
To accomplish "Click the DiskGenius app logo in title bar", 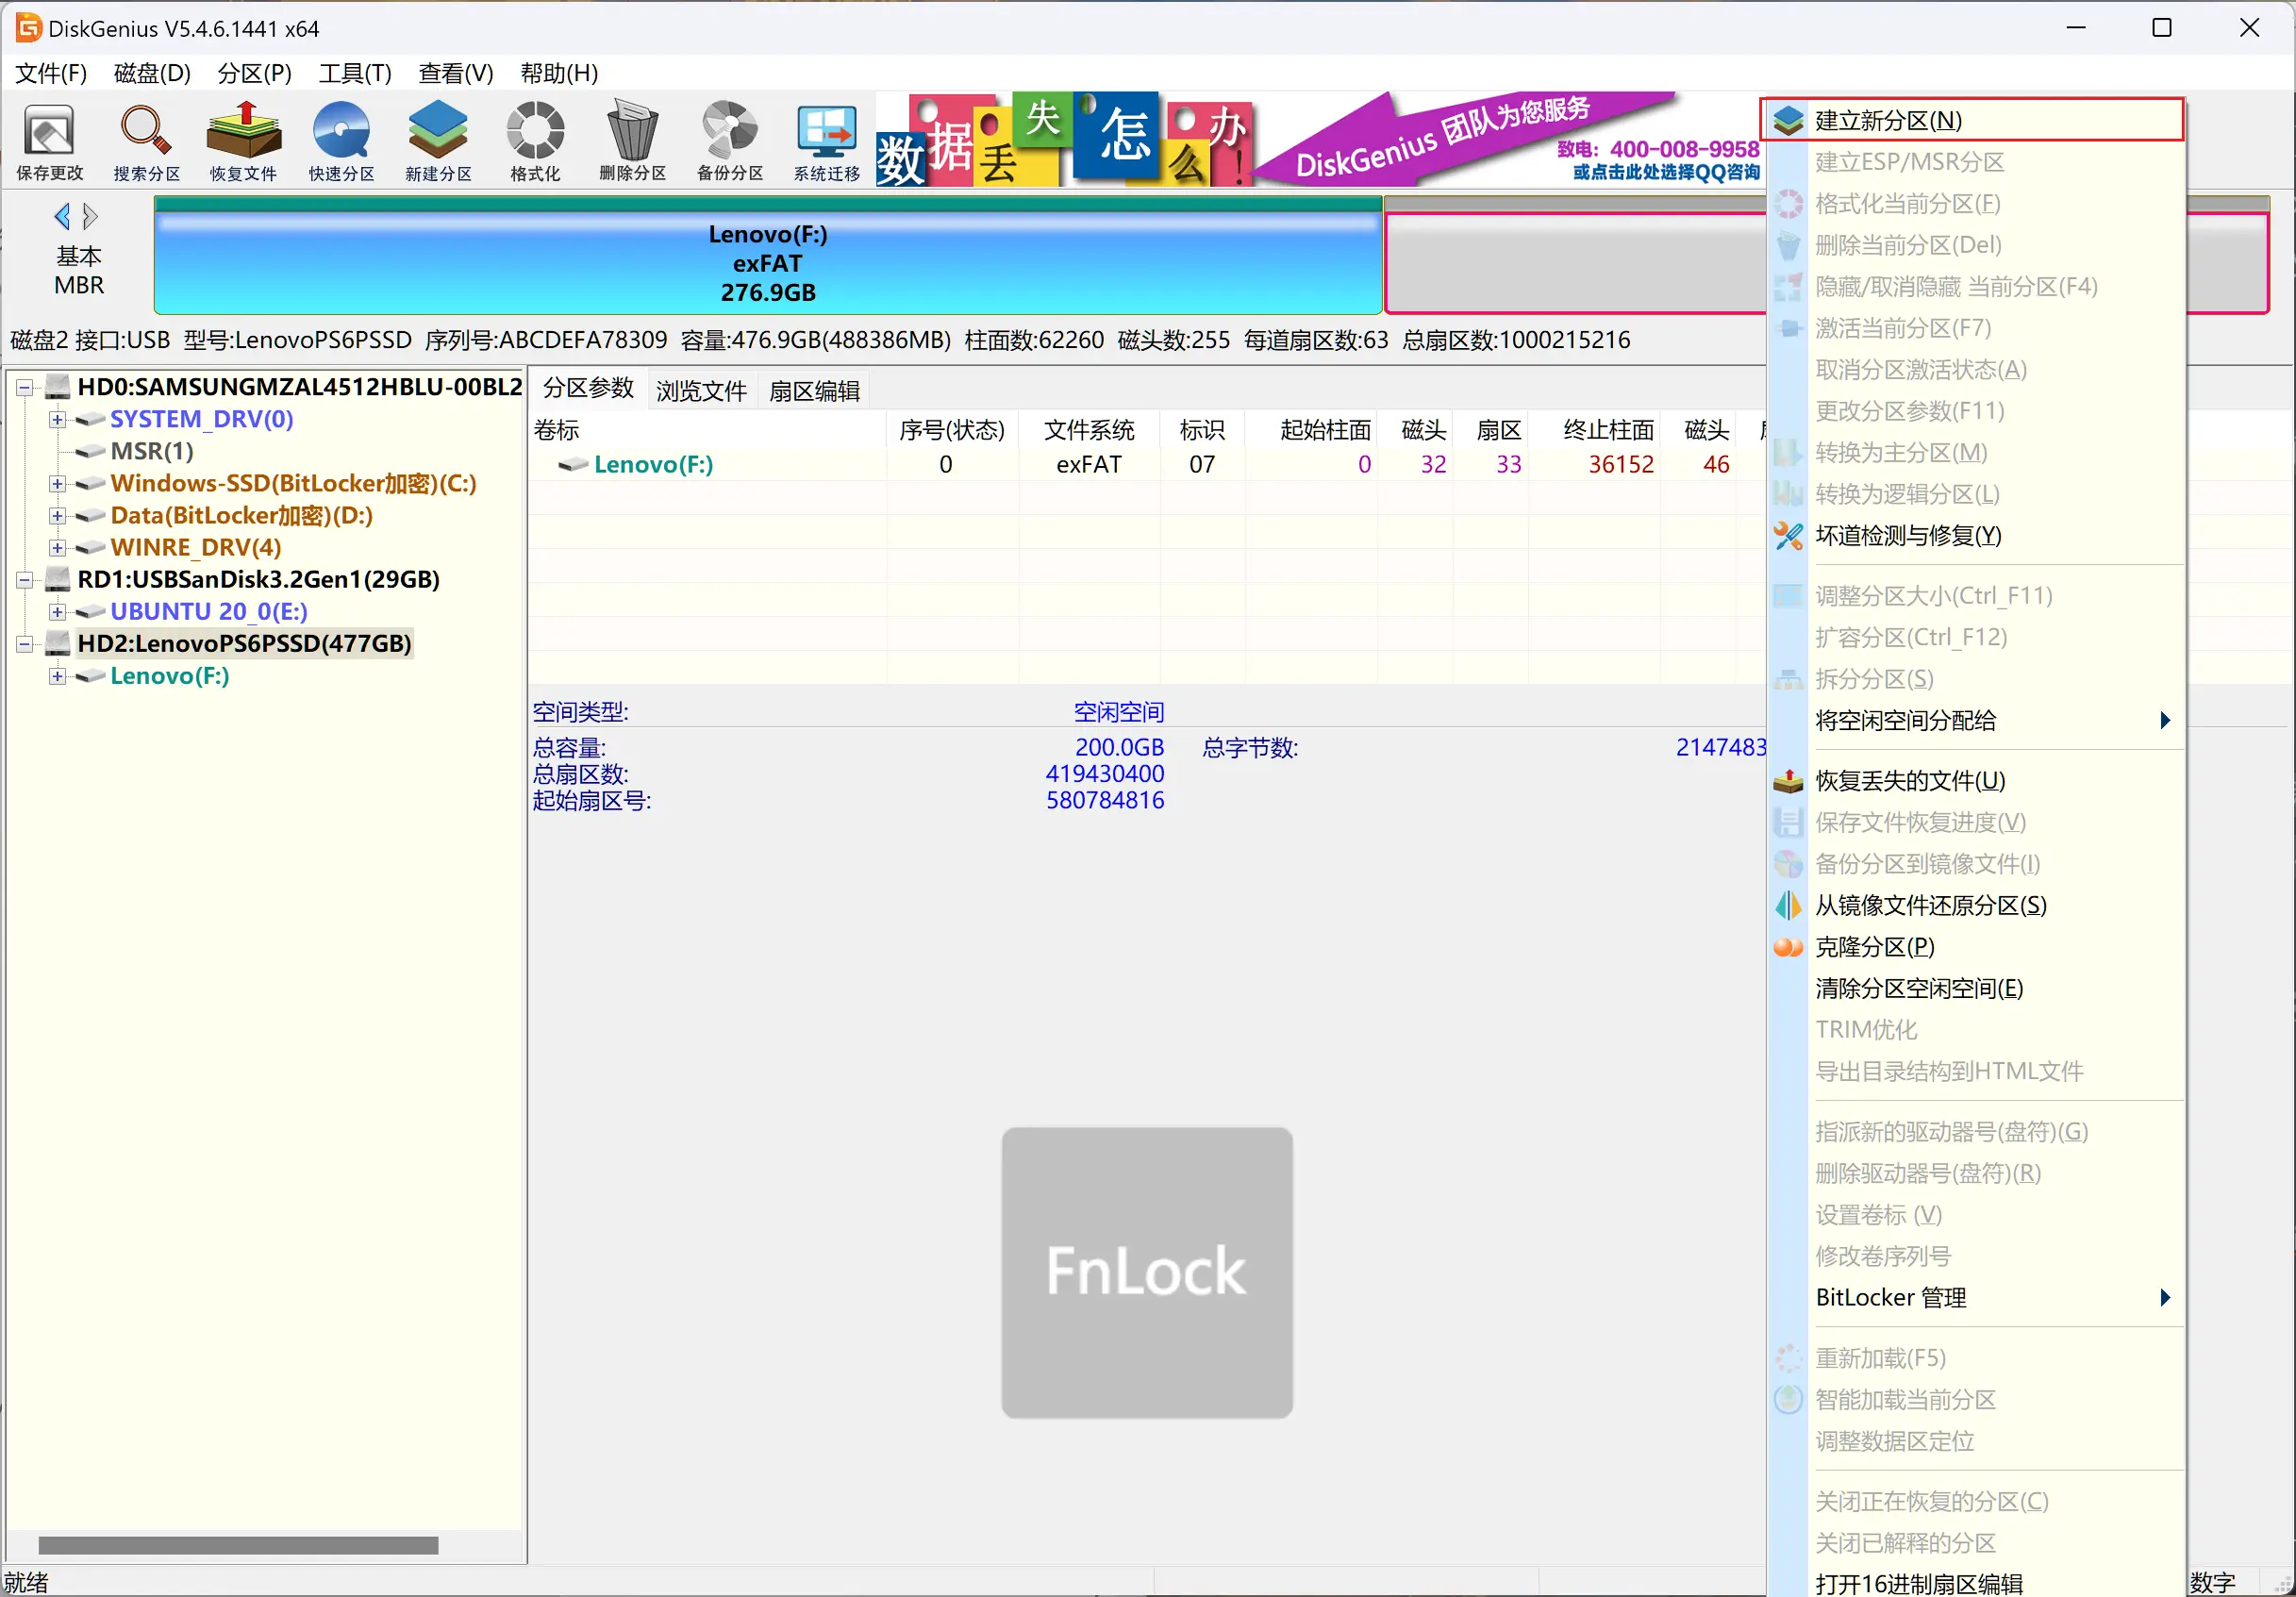I will [28, 27].
